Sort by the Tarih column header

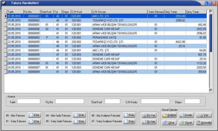(15, 12)
